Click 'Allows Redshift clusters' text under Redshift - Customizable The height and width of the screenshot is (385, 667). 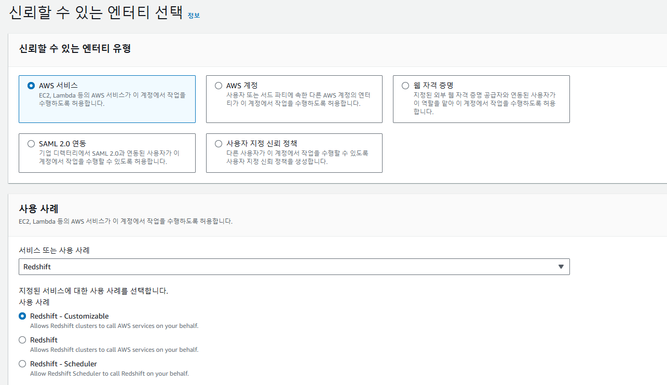114,326
